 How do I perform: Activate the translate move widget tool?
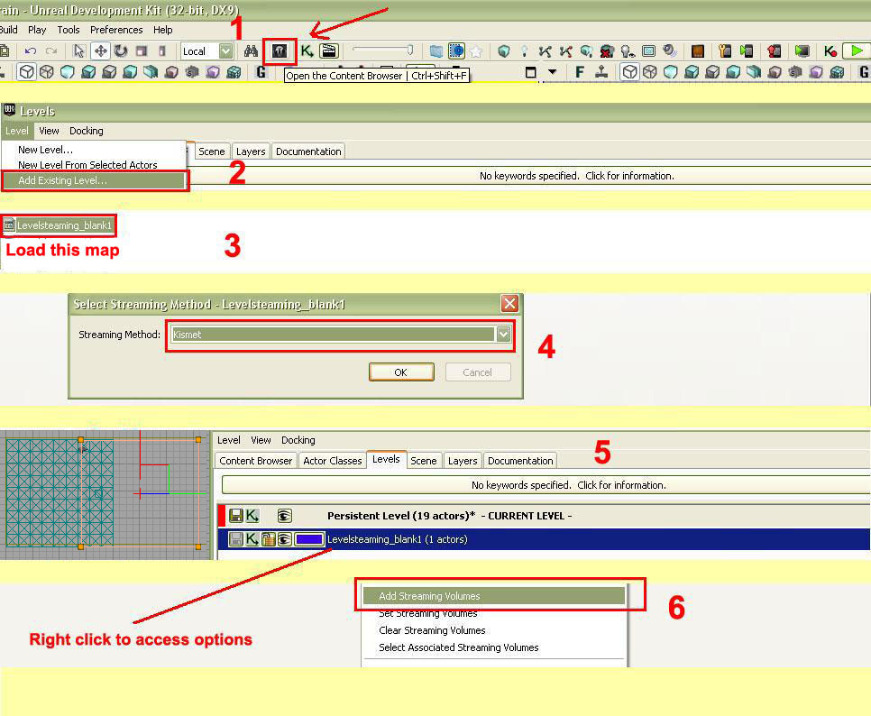coord(101,51)
